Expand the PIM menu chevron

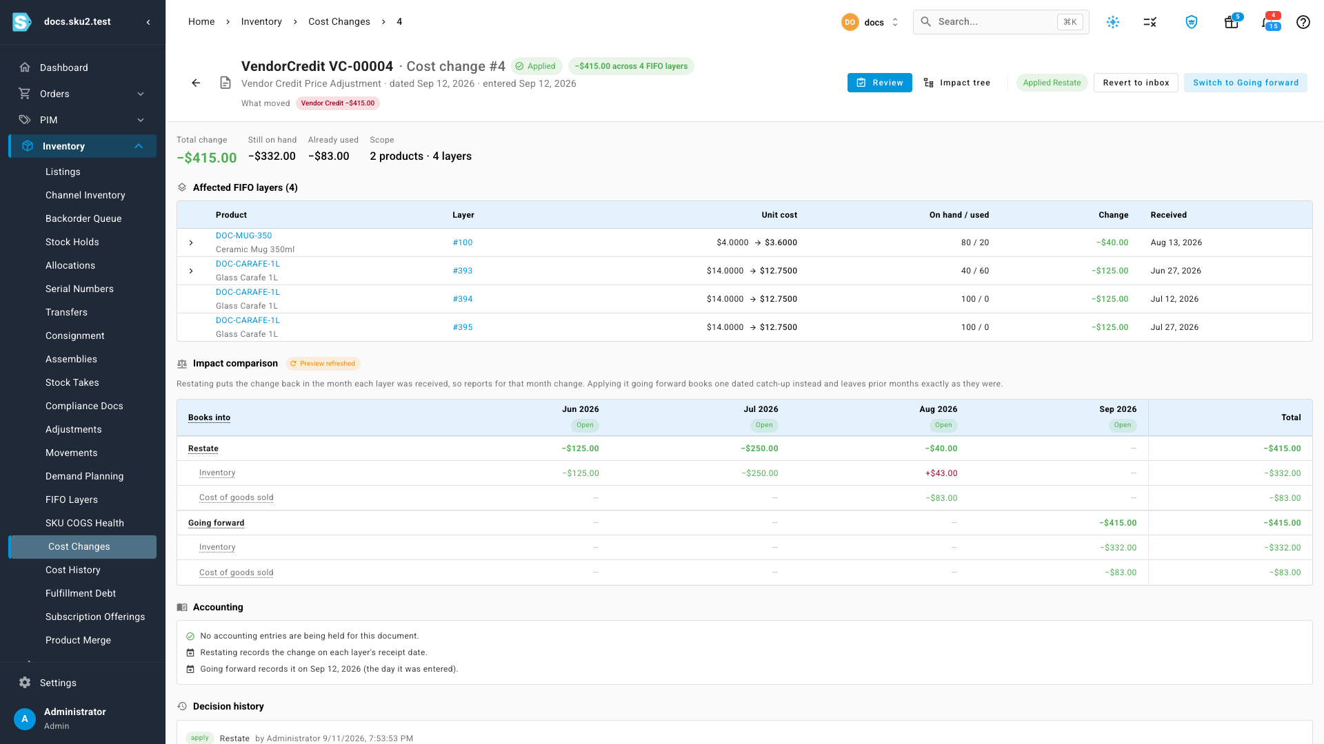click(141, 120)
